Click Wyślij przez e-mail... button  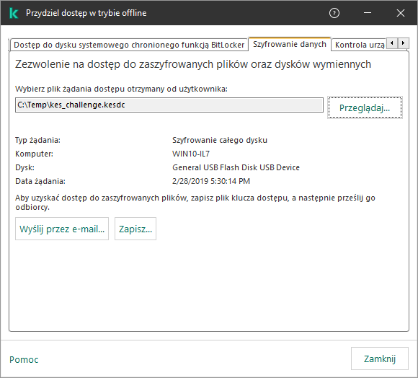pos(62,229)
